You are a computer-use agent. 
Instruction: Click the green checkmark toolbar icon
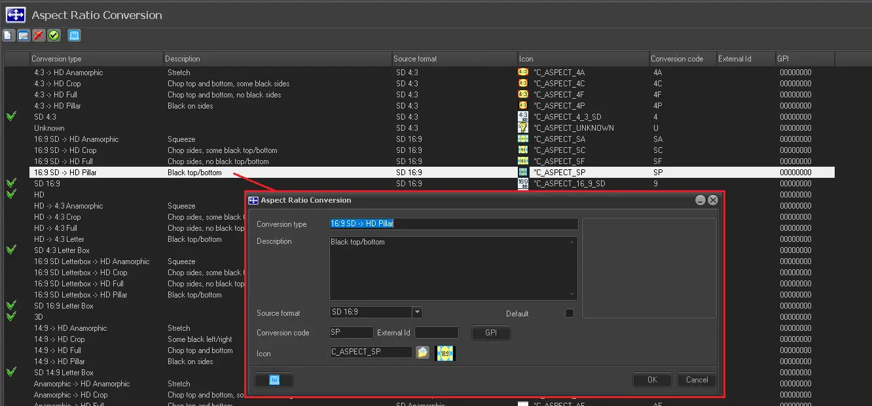(54, 35)
